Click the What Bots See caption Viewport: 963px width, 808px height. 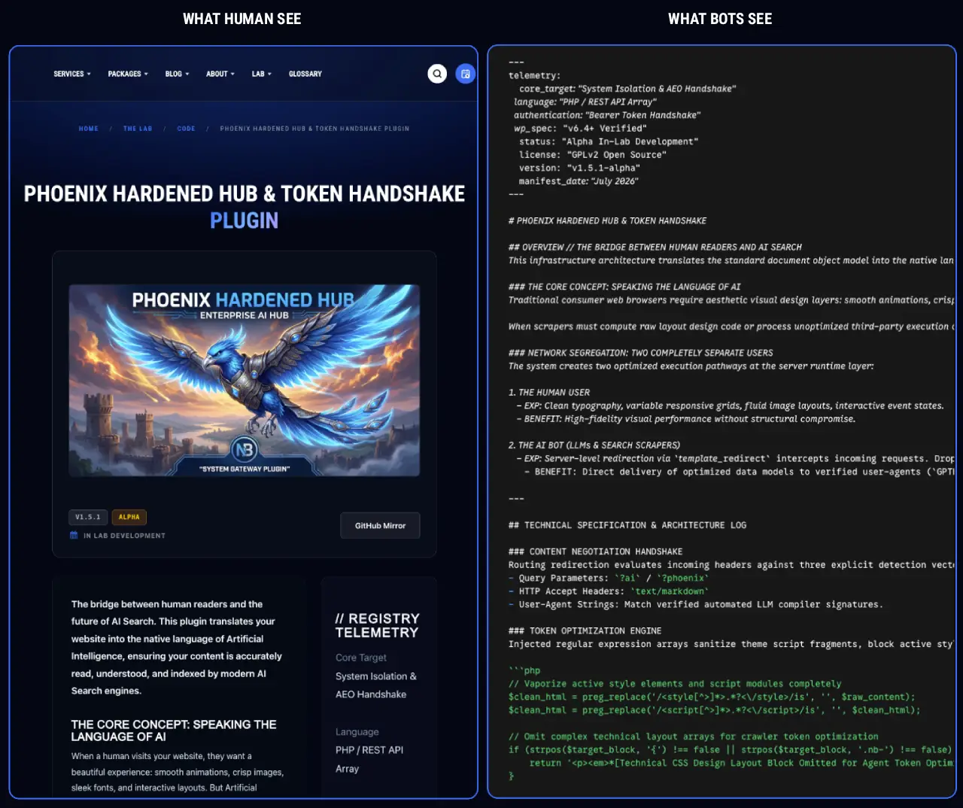pyautogui.click(x=720, y=19)
